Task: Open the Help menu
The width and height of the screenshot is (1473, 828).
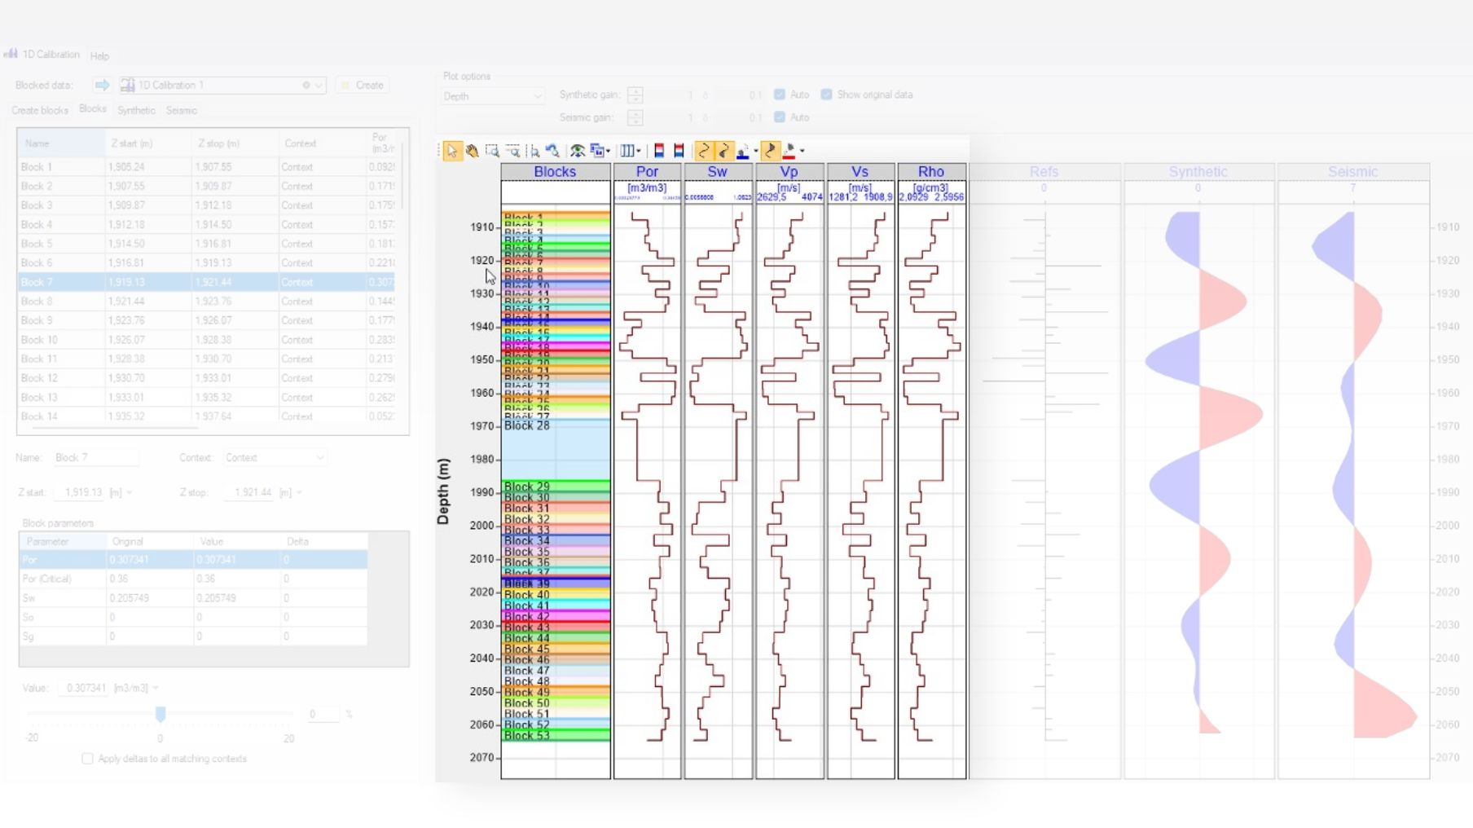Action: [x=99, y=55]
